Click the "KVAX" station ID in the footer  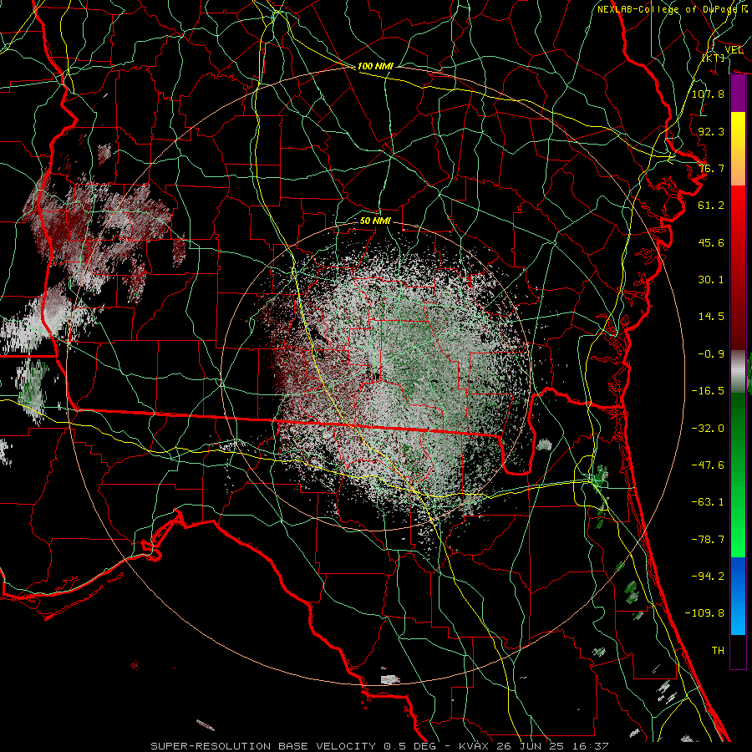[474, 746]
